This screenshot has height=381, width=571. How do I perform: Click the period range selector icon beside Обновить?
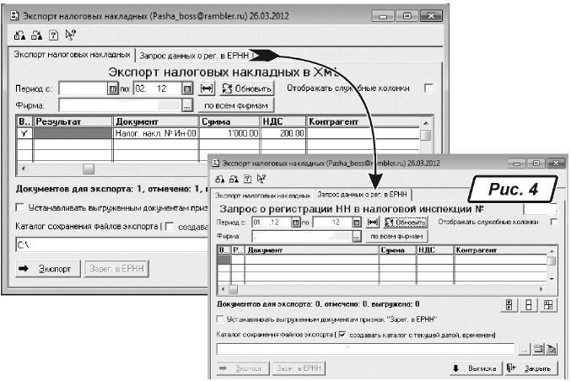210,88
